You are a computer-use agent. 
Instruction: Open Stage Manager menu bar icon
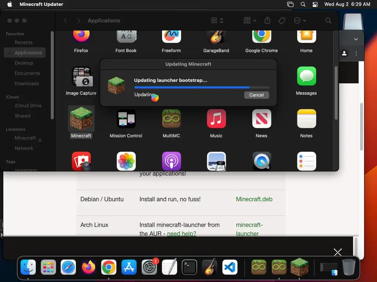290,4
